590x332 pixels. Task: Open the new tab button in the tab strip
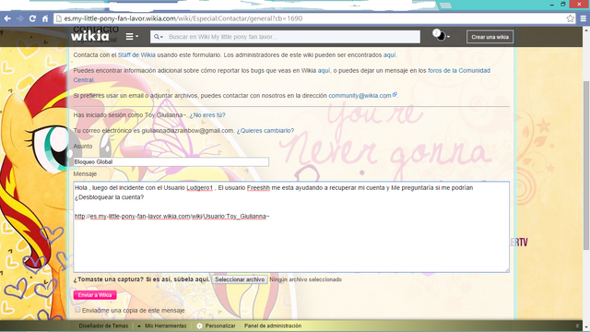tap(445, 6)
